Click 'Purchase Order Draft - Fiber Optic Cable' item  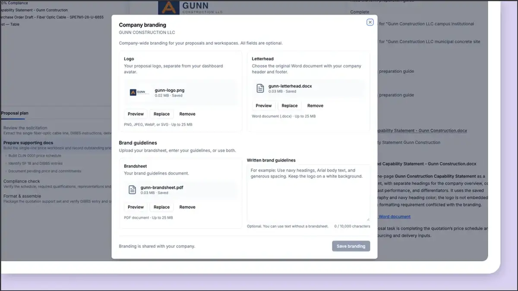[x=52, y=17]
